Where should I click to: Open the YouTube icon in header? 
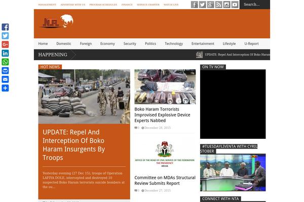tap(235, 5)
